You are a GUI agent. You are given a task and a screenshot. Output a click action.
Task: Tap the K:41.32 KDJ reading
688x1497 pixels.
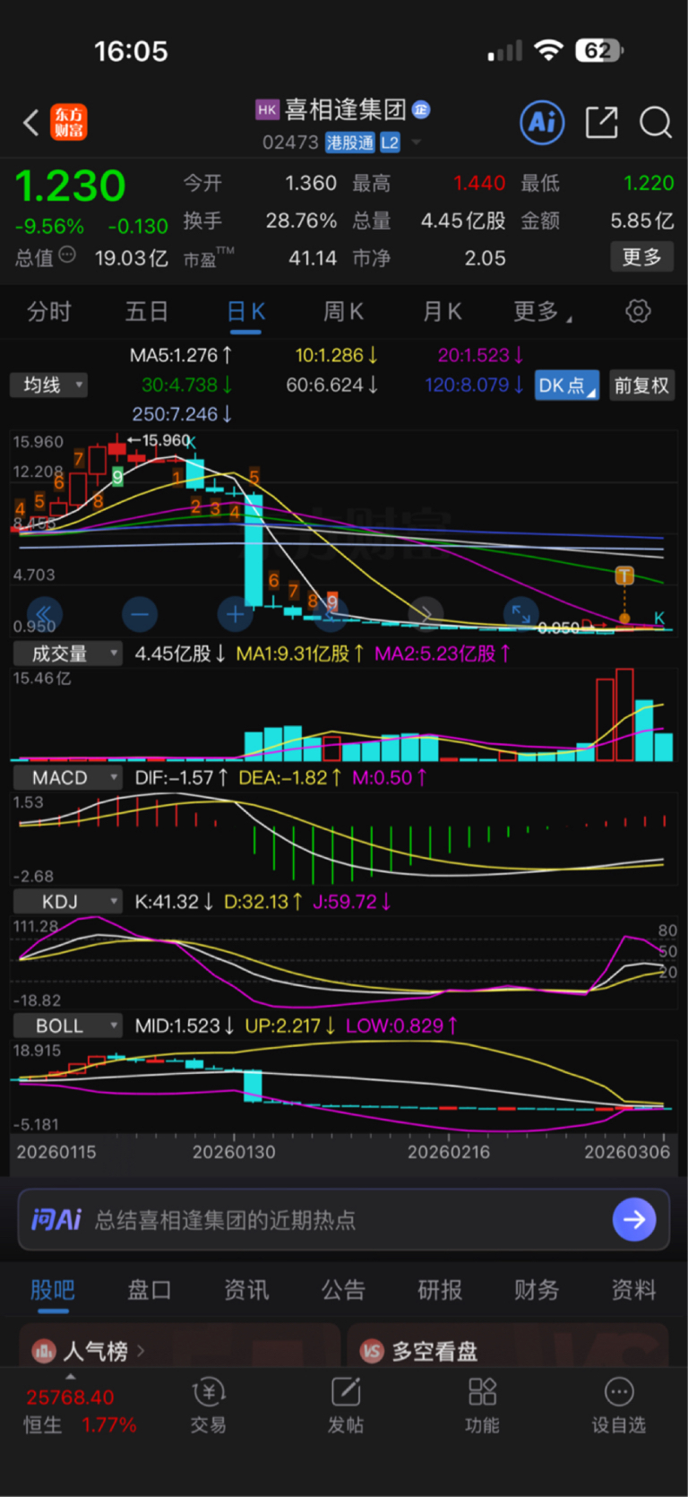coord(174,901)
